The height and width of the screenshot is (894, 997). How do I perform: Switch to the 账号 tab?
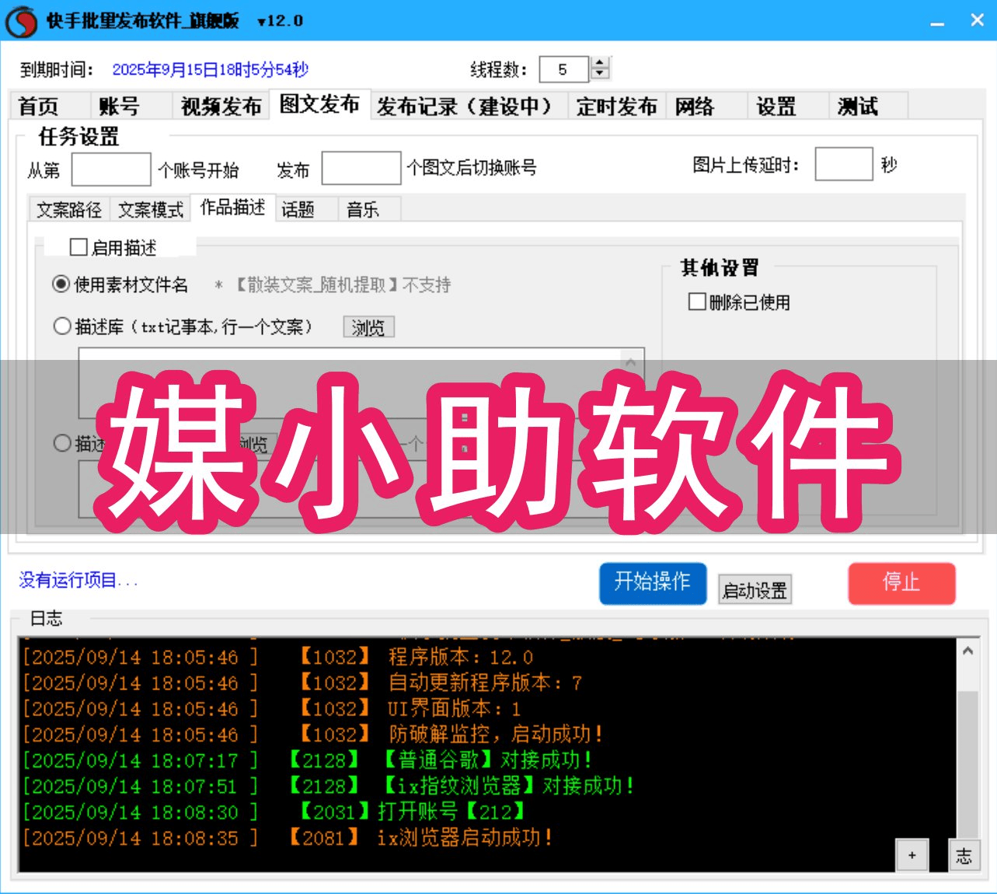tap(131, 106)
